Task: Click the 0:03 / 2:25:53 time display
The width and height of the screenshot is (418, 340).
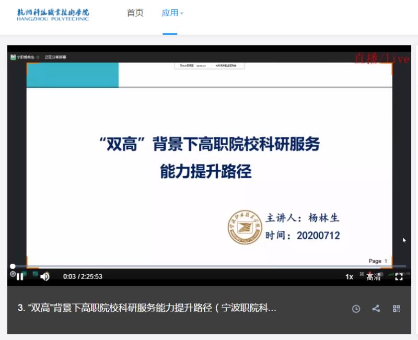Action: 83,277
